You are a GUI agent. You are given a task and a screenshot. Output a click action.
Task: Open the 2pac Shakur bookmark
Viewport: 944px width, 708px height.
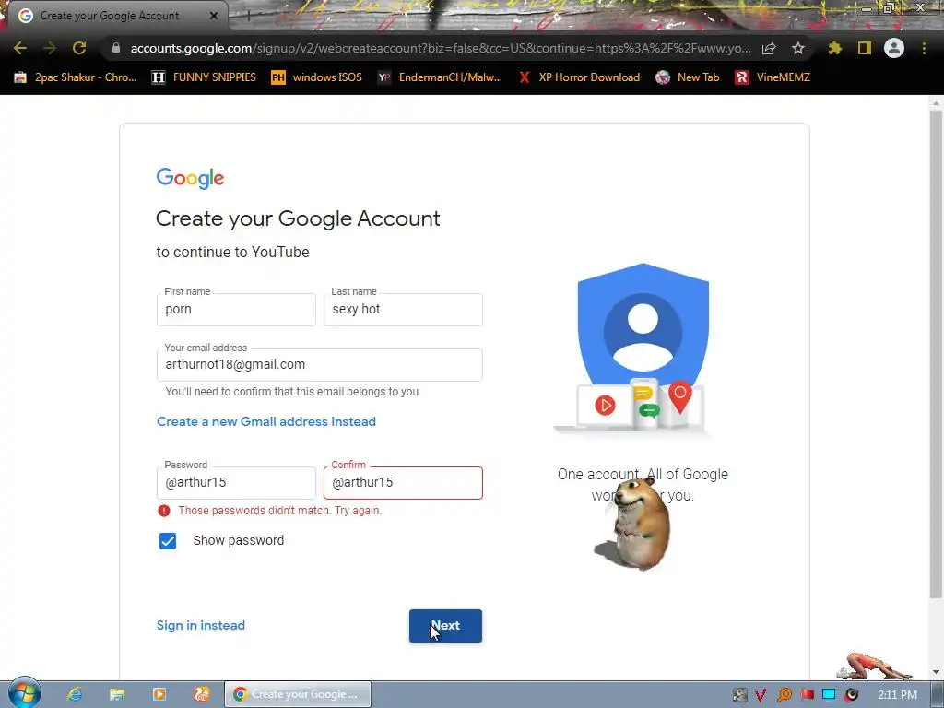click(76, 77)
